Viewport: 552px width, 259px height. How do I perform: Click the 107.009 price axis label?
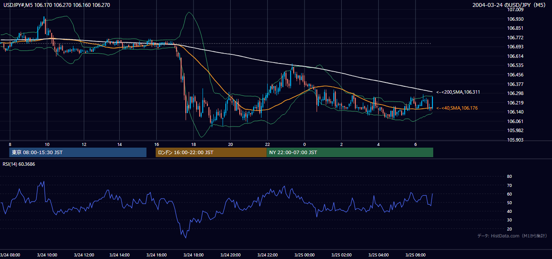515,9
